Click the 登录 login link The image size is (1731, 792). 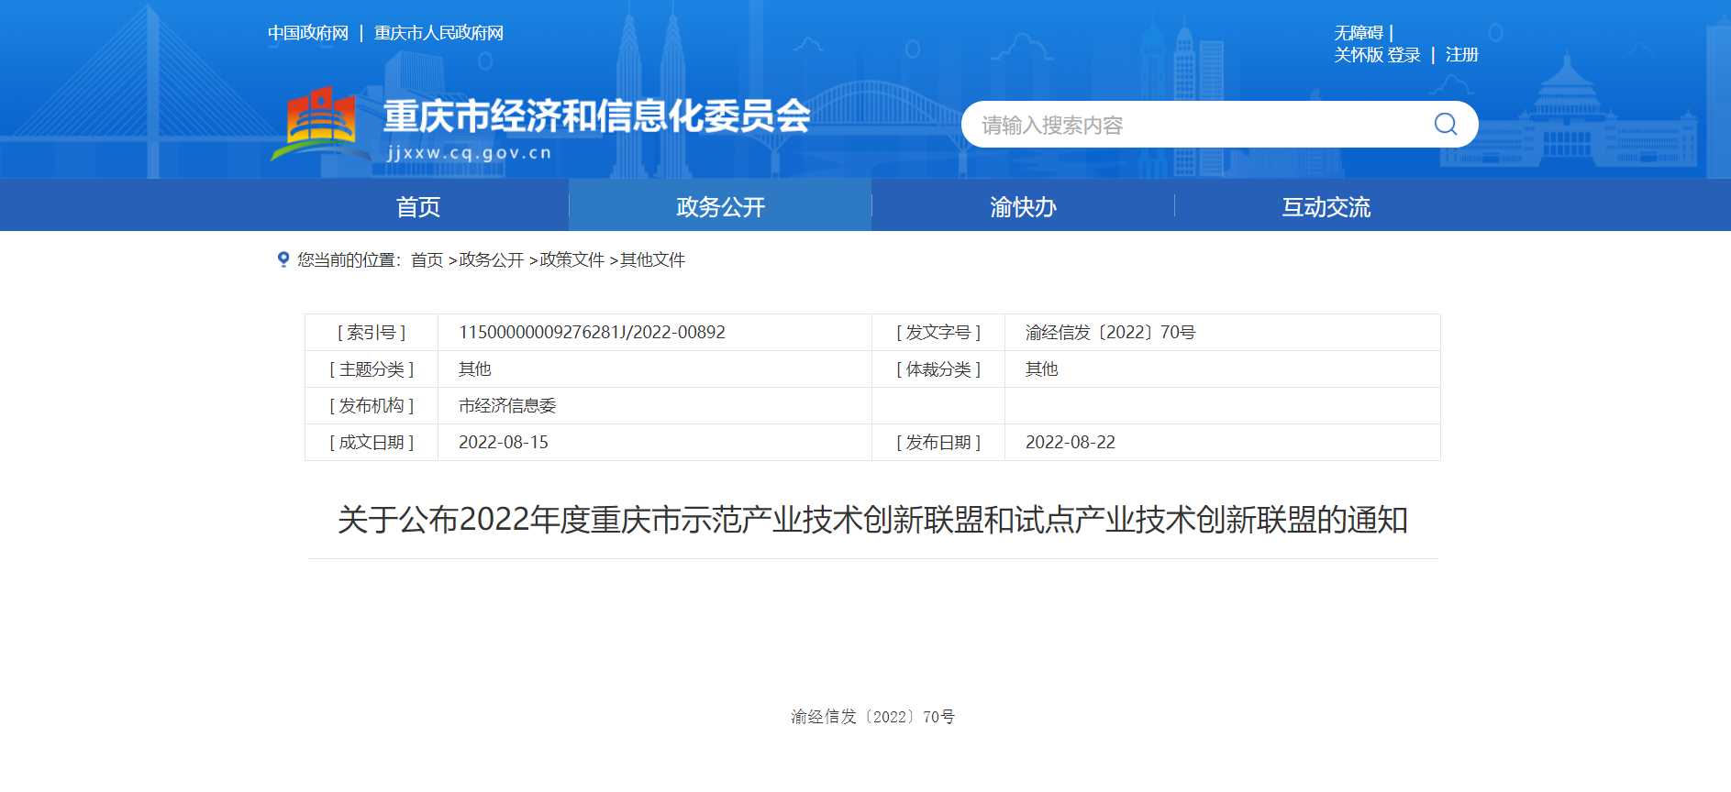(x=1404, y=55)
